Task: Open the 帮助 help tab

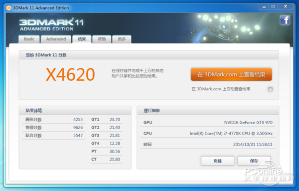Action: pyautogui.click(x=102, y=39)
